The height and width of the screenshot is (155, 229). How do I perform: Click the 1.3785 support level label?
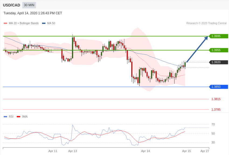coord(216,110)
